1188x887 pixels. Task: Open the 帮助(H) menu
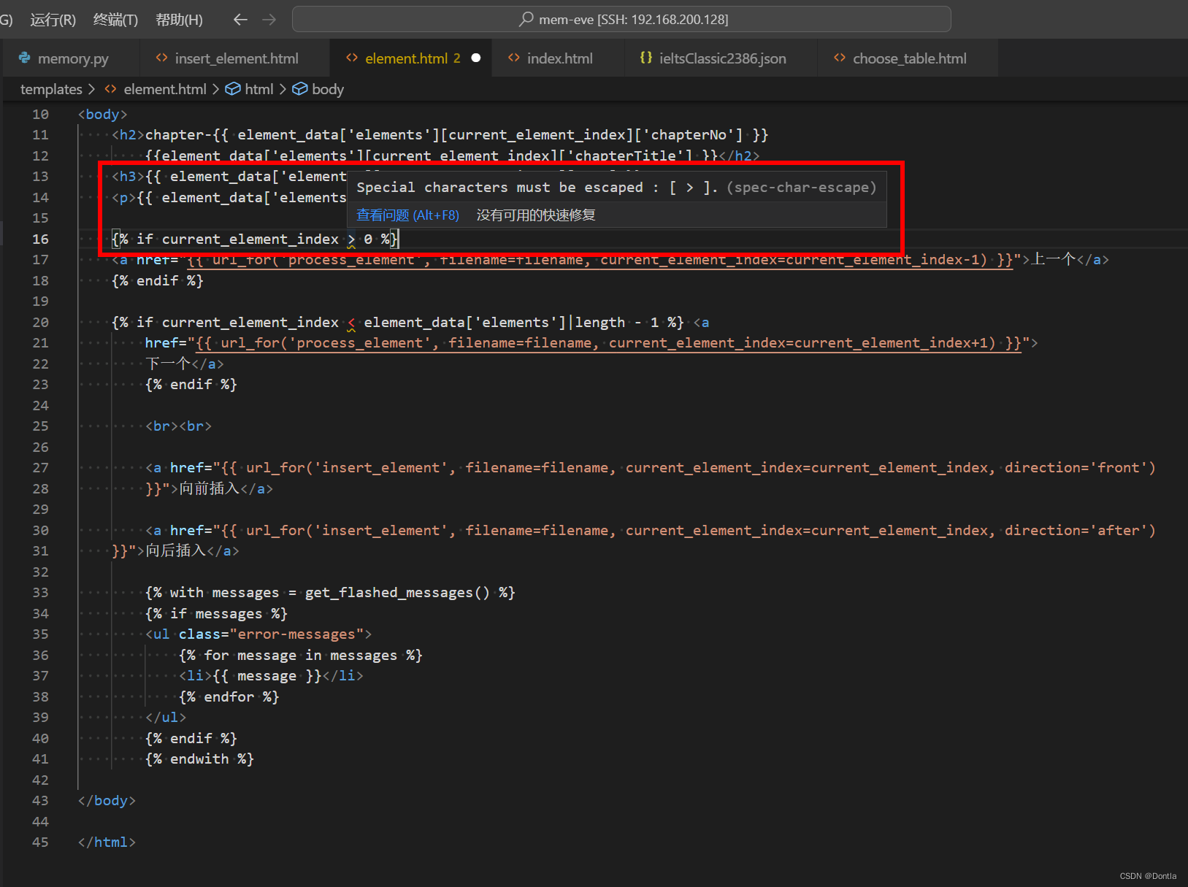[x=178, y=20]
